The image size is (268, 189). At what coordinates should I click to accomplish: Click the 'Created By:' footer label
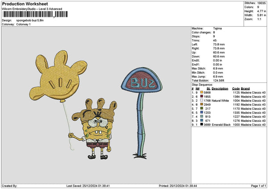click(x=9, y=186)
